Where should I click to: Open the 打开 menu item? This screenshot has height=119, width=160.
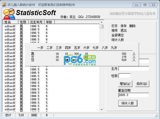coord(115,26)
